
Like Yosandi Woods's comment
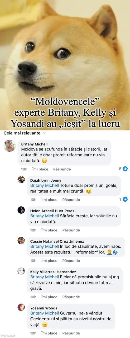point(49,333)
